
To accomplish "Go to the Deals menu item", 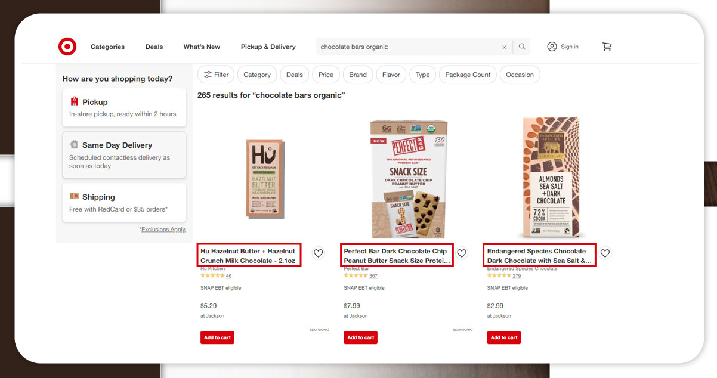I will click(154, 47).
